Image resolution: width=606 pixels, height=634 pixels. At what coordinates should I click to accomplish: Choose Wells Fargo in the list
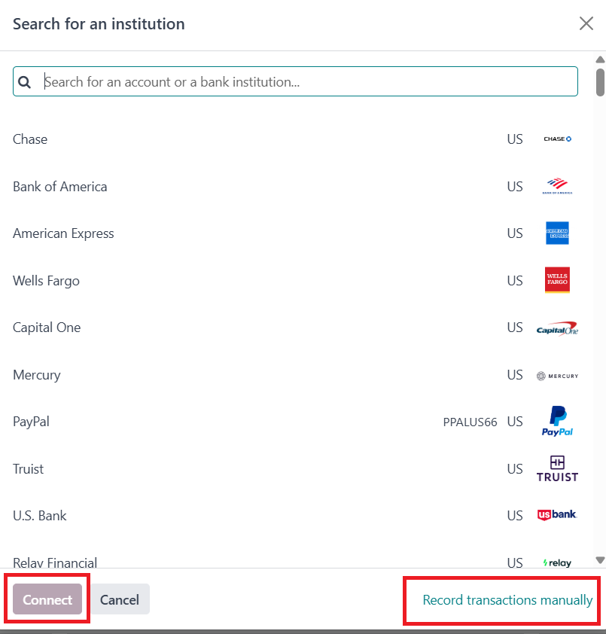click(x=46, y=281)
